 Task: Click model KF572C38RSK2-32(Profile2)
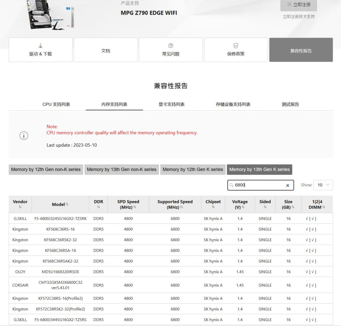click(61, 309)
